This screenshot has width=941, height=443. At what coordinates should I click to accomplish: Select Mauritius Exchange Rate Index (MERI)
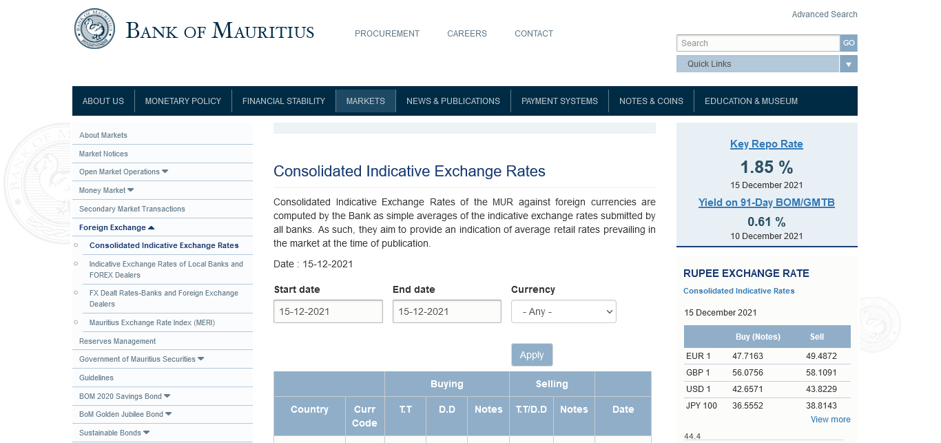point(152,322)
